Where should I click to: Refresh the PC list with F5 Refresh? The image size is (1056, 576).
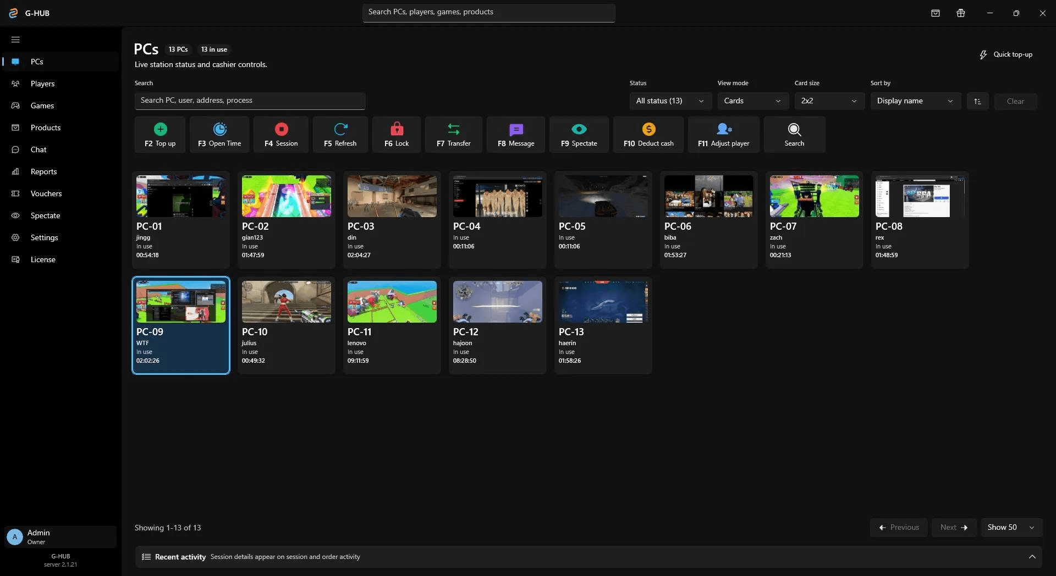coord(340,135)
